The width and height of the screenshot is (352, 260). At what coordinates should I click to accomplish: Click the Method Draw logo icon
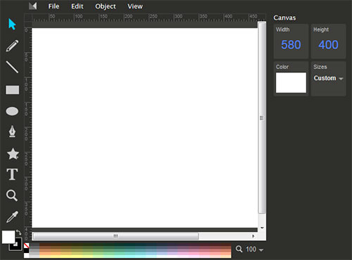pyautogui.click(x=33, y=6)
